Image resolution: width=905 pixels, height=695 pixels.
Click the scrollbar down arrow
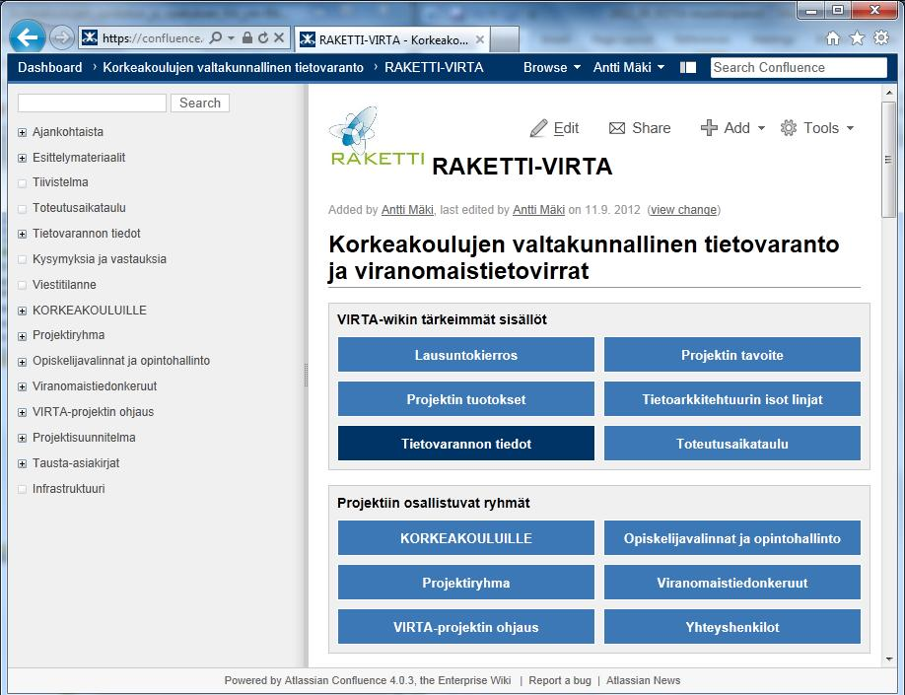point(888,659)
